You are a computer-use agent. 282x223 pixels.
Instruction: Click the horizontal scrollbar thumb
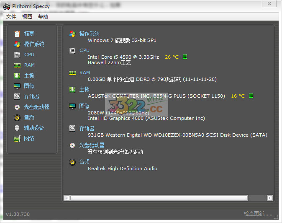[x=159, y=198]
